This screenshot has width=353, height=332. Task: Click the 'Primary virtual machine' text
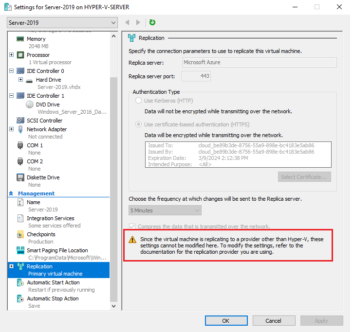click(x=56, y=274)
